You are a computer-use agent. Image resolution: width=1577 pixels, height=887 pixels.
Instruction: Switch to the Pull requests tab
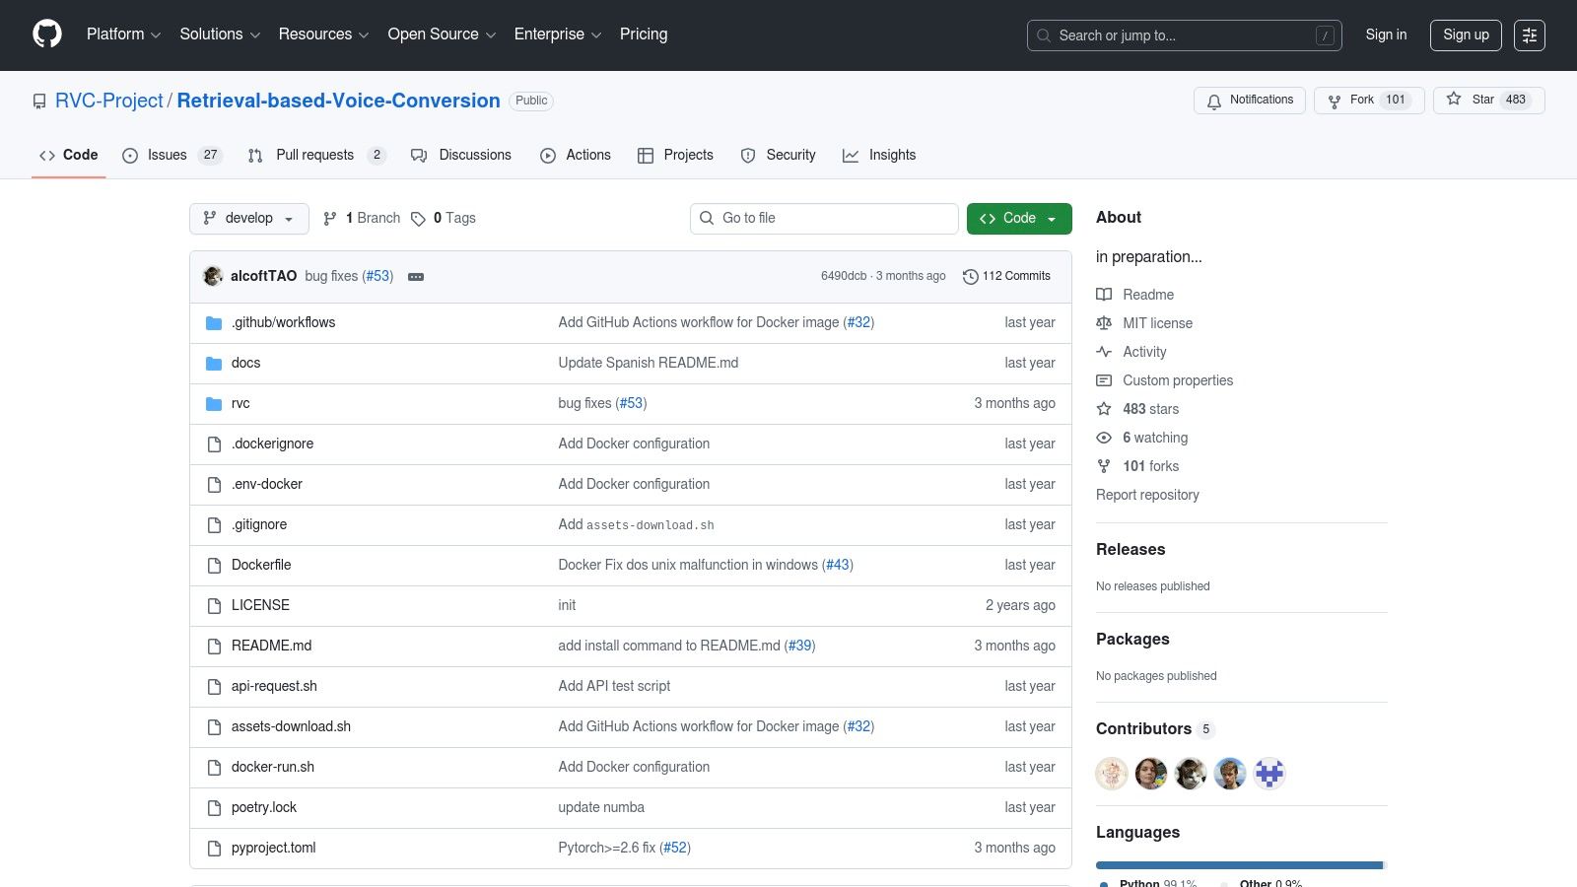tap(315, 156)
